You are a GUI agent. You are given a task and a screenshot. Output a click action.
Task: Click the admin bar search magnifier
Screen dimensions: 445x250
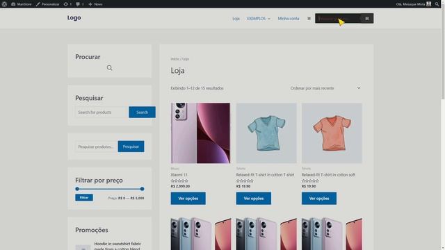[x=437, y=4]
